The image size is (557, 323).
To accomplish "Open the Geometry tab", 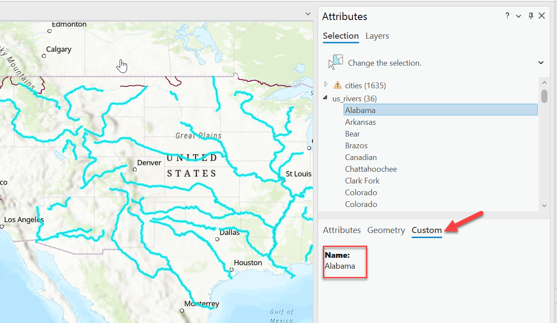I will pos(386,230).
